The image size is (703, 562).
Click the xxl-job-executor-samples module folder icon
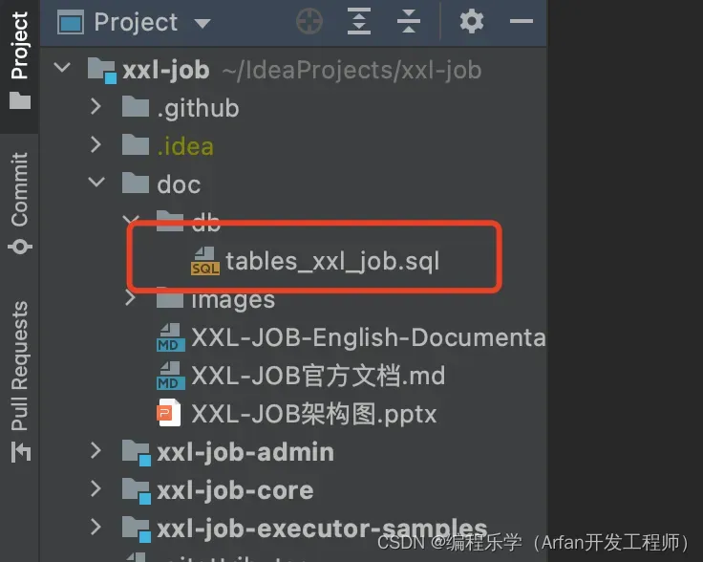(x=137, y=529)
